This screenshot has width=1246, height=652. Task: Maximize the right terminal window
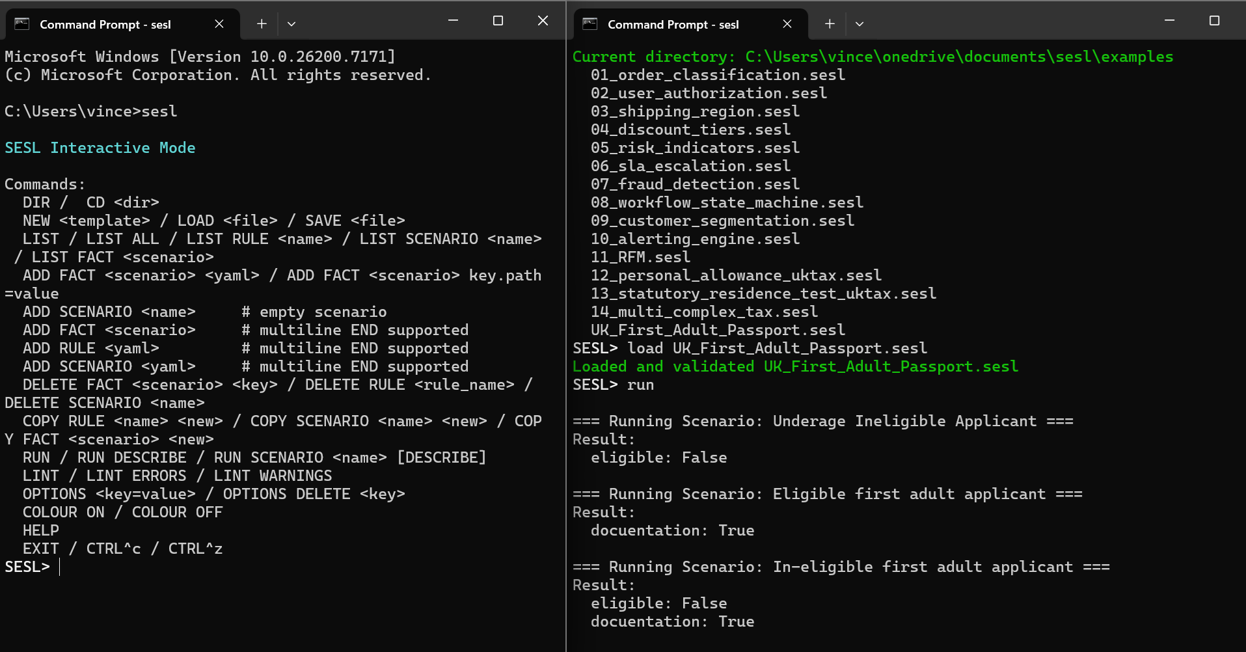1214,20
